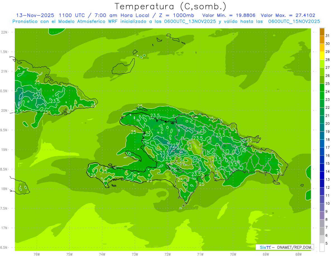Pick the yellow swatch between 28 and 29
This screenshot has height=258, width=335.
pyautogui.click(x=322, y=56)
